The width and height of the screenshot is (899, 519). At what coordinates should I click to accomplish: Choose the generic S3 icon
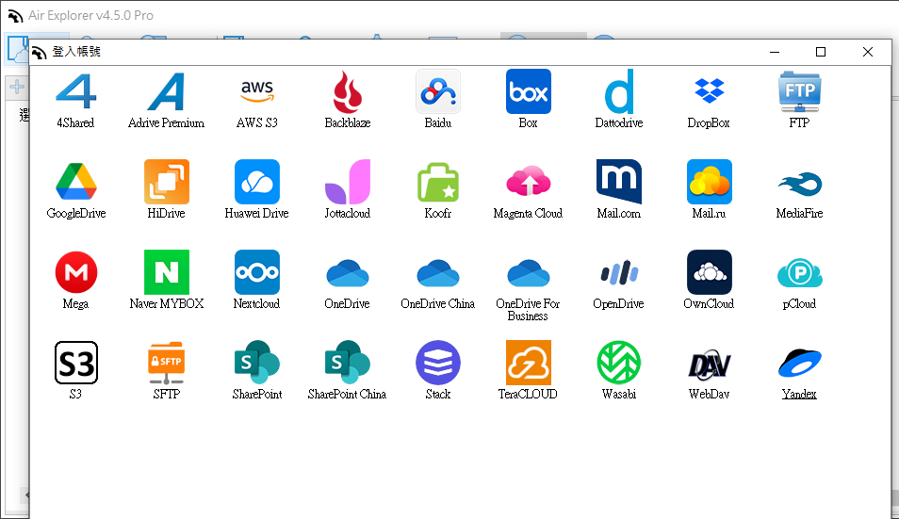75,363
